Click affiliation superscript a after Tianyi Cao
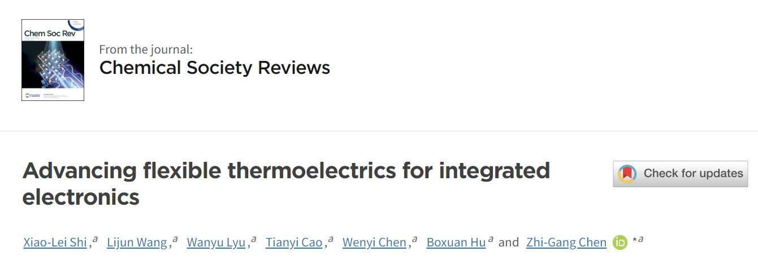 331,240
